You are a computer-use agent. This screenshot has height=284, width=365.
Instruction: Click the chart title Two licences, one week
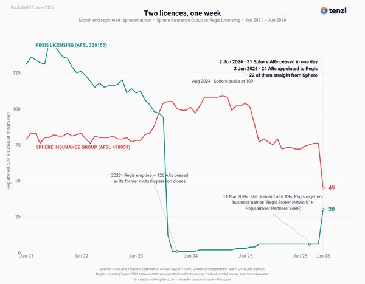[182, 13]
